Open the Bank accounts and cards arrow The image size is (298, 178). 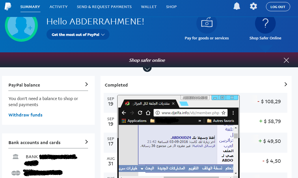click(x=86, y=142)
